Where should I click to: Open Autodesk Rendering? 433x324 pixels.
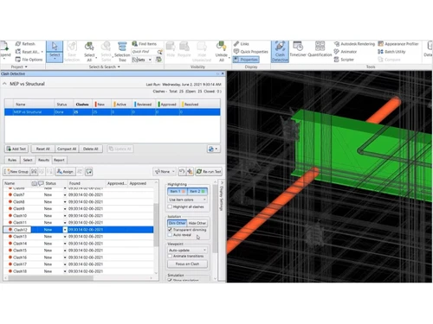point(354,44)
